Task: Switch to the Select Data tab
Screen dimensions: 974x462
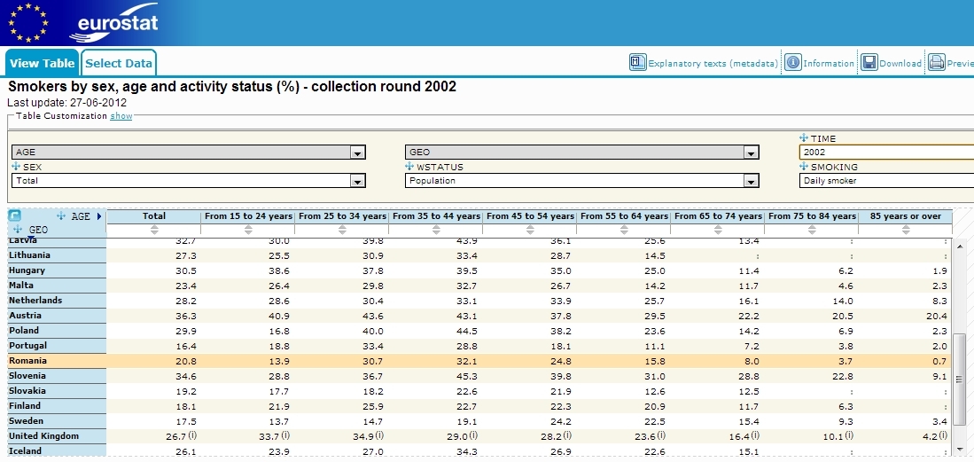Action: coord(119,63)
